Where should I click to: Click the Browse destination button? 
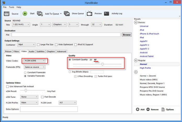point(127,35)
